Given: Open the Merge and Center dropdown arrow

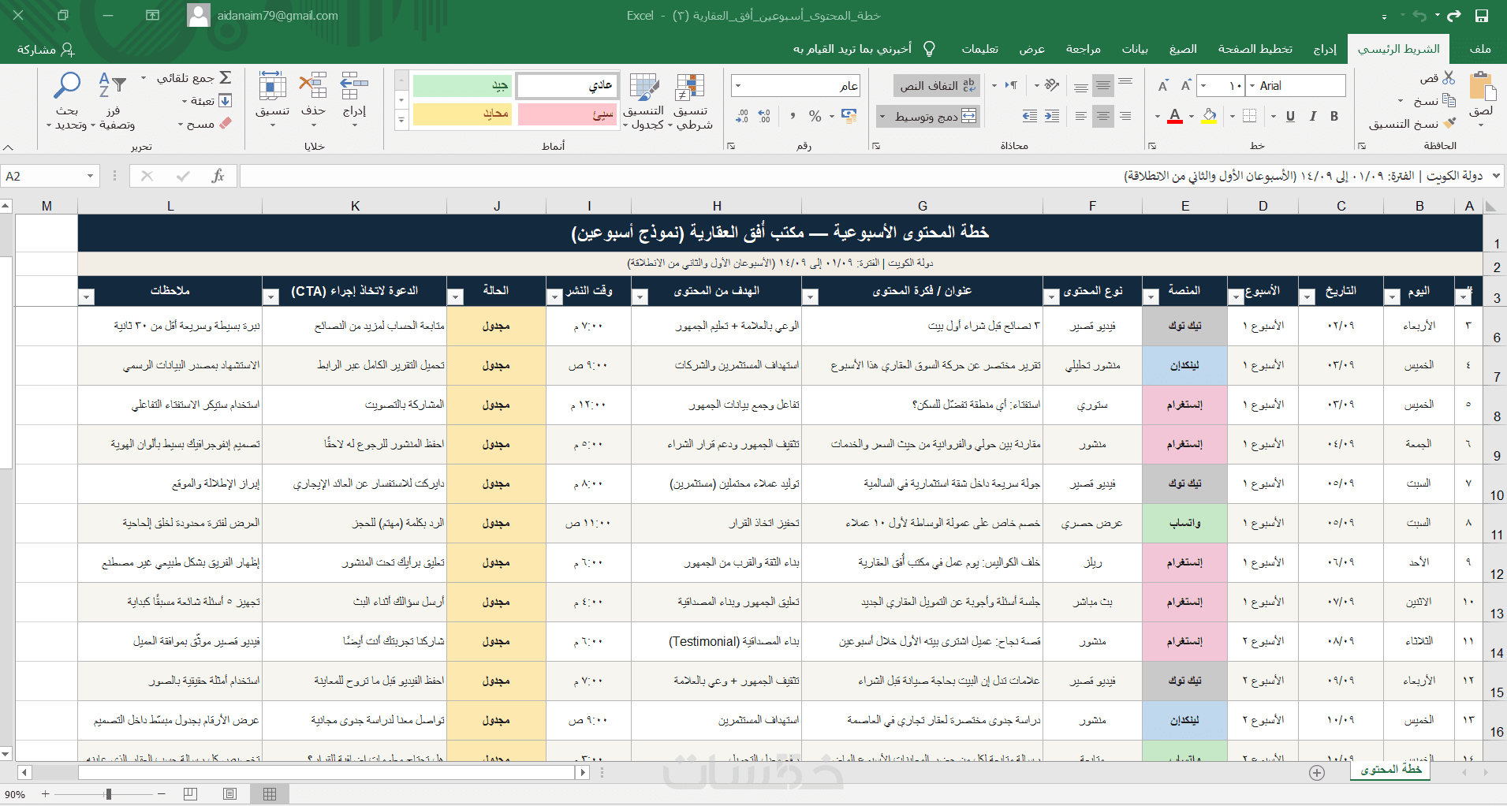Looking at the screenshot, I should pyautogui.click(x=882, y=117).
